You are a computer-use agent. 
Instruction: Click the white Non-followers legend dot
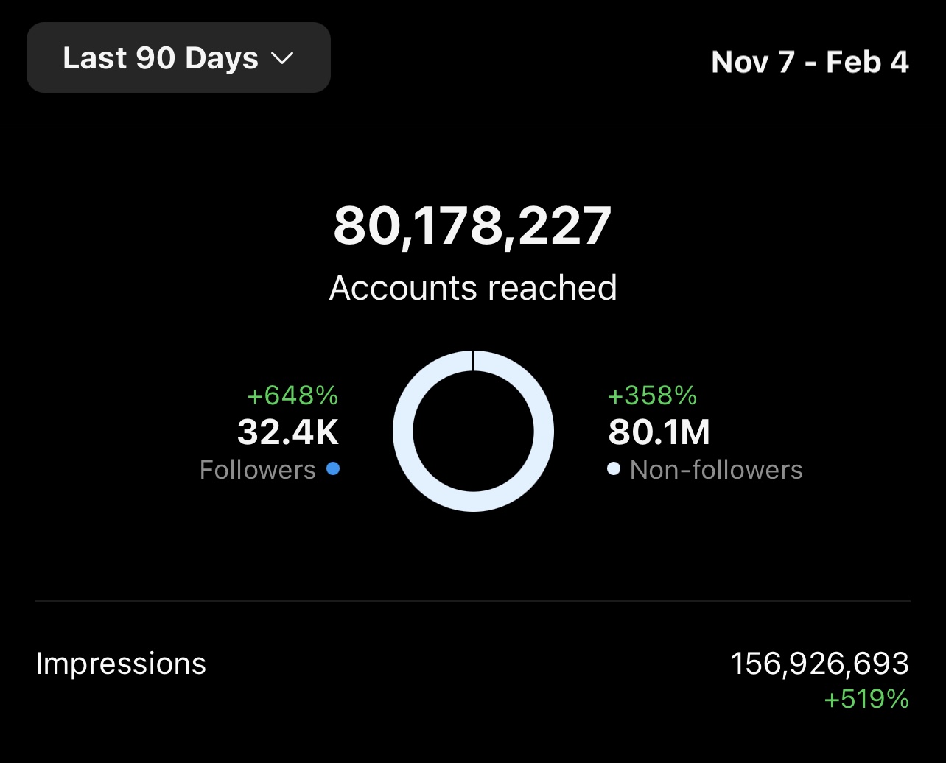pos(614,469)
